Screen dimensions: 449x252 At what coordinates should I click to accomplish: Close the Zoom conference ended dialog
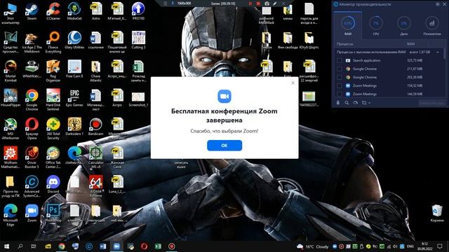tap(293, 83)
